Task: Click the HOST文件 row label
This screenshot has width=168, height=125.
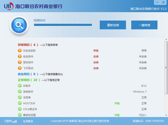Action: (x=29, y=103)
